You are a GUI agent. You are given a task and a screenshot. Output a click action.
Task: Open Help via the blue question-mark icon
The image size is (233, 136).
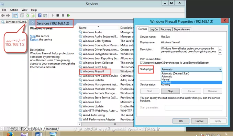click(x=40, y=15)
